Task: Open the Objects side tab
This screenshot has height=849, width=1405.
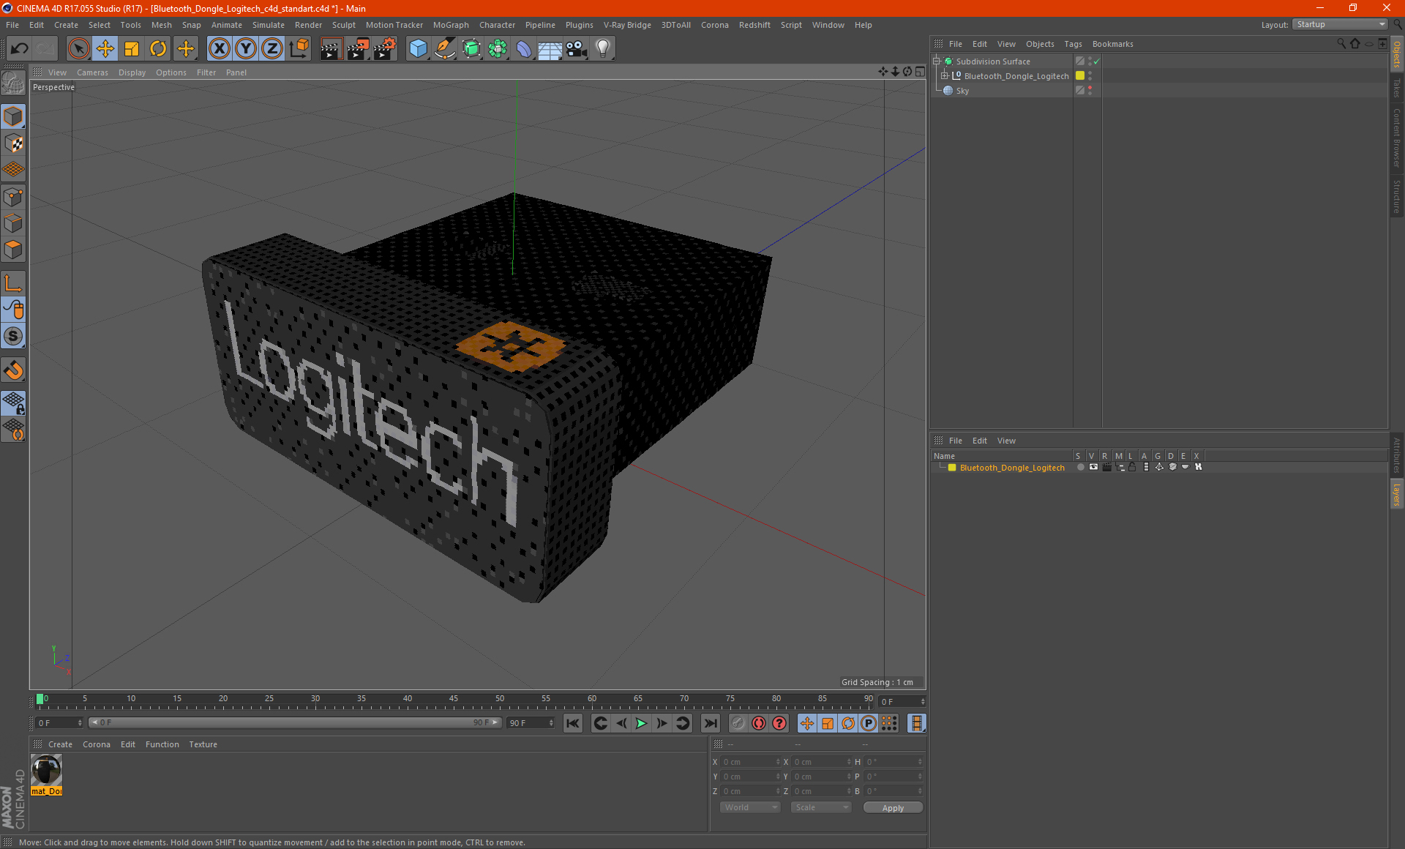Action: (1397, 53)
